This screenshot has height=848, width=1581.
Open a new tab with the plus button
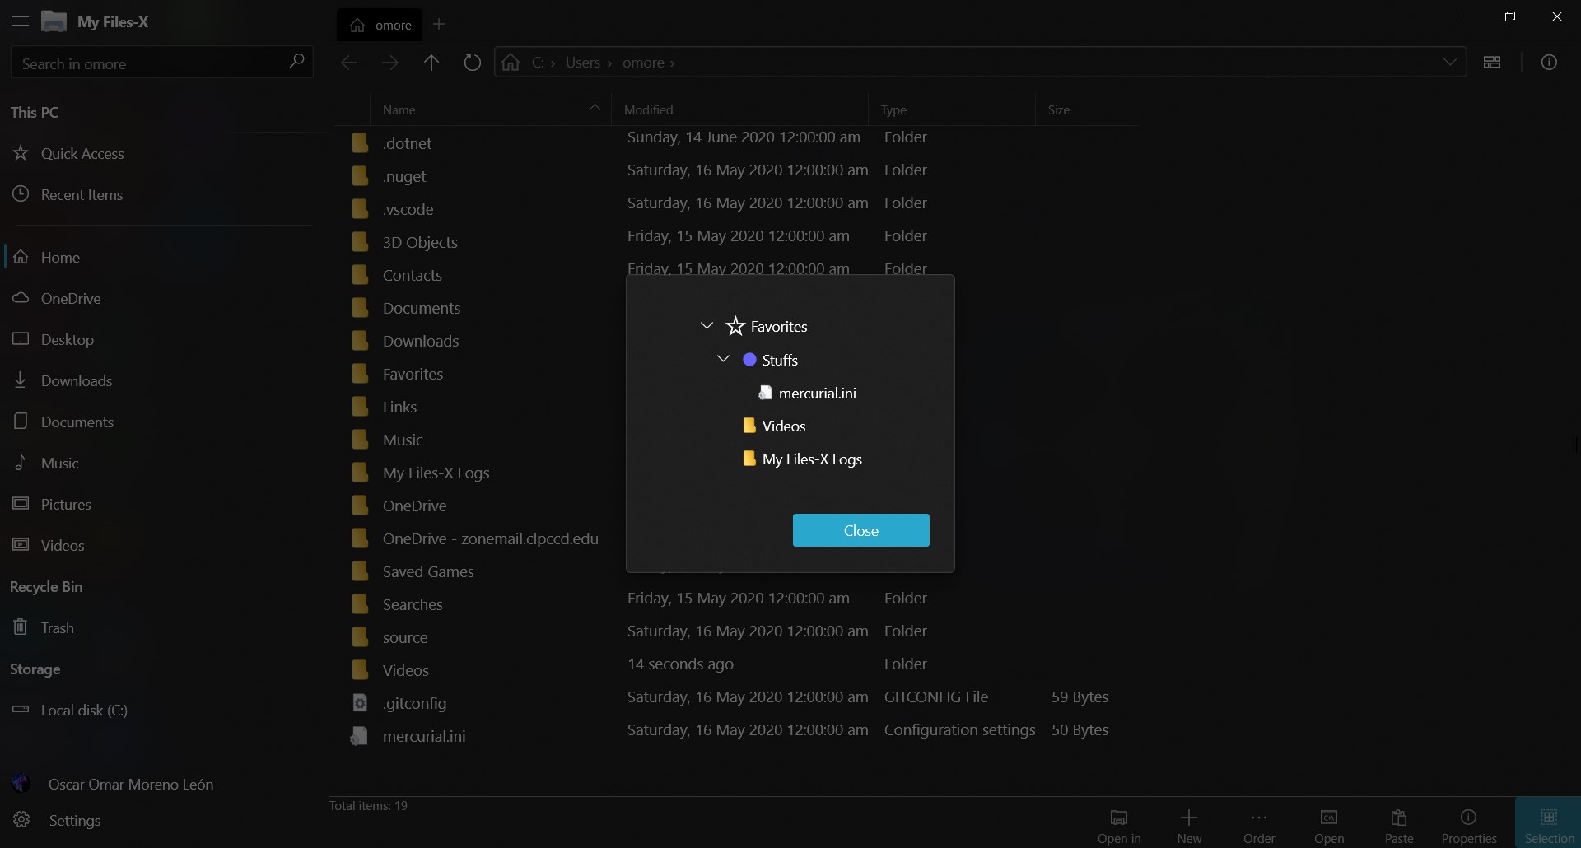point(440,24)
